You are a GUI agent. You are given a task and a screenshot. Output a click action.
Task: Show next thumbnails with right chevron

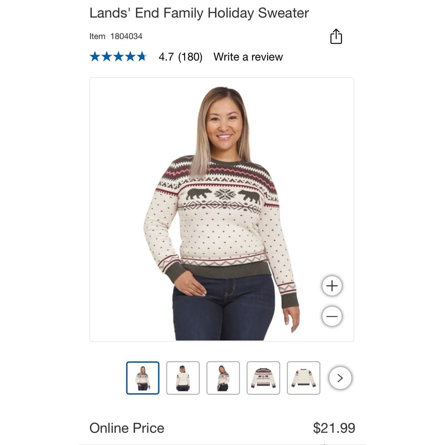point(340,378)
